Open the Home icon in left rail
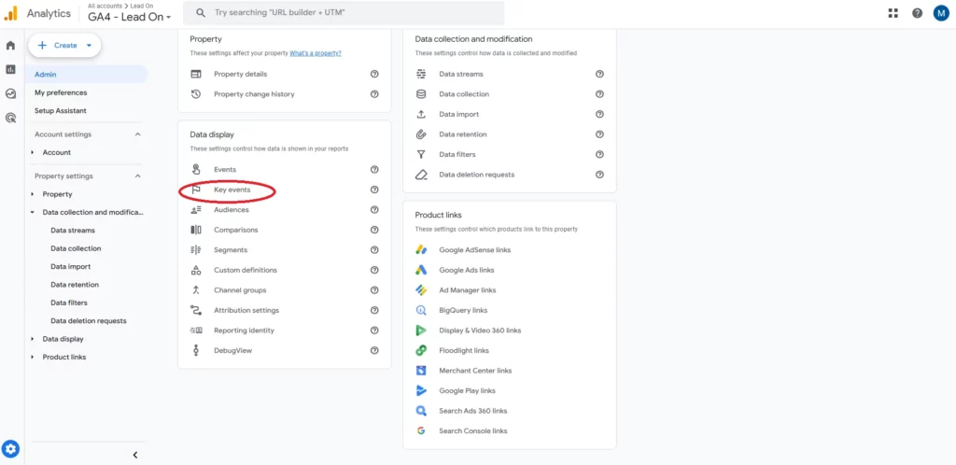The image size is (956, 465). tap(10, 45)
